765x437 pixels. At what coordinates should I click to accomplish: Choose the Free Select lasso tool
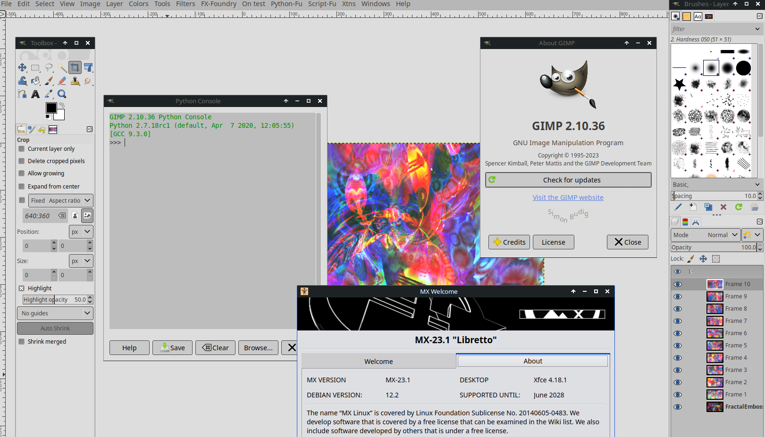(x=49, y=67)
